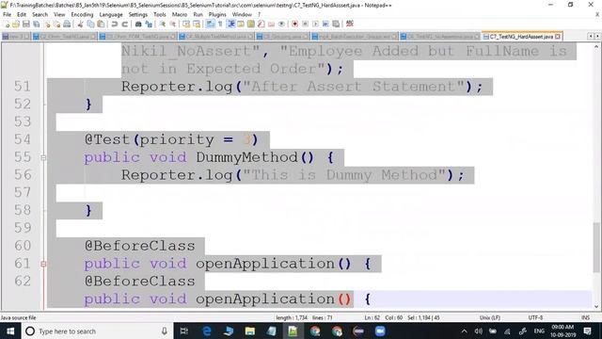Click the DummyMethod text on line 55

point(246,157)
